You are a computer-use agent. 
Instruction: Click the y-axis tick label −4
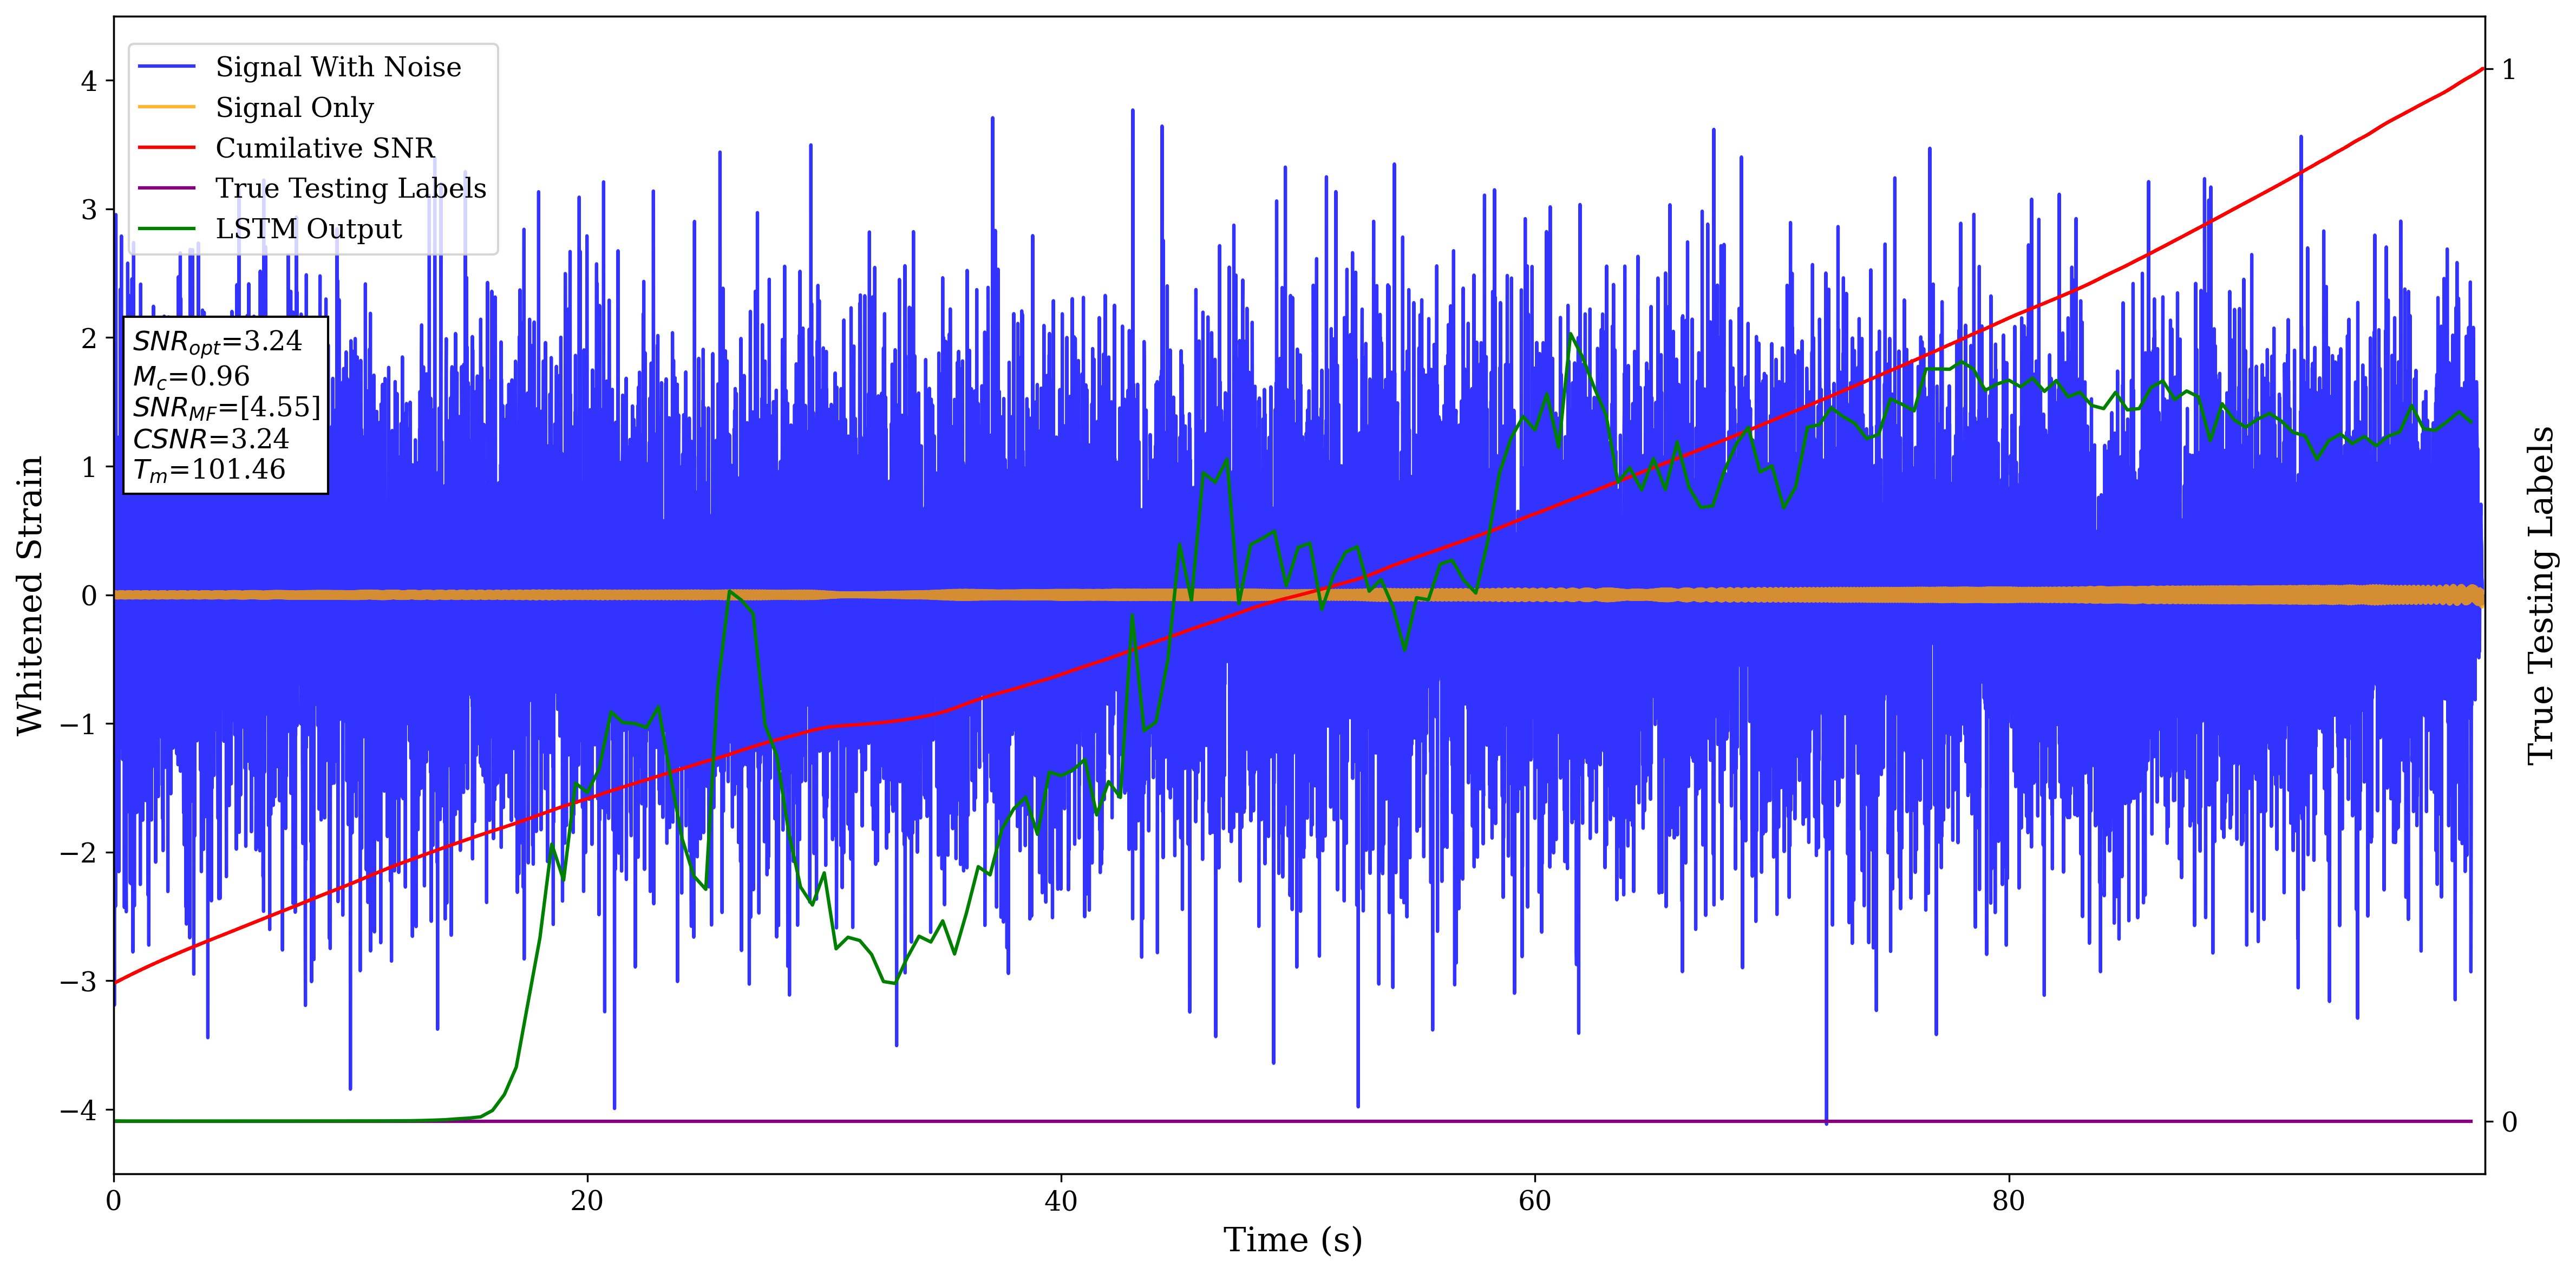78,1110
